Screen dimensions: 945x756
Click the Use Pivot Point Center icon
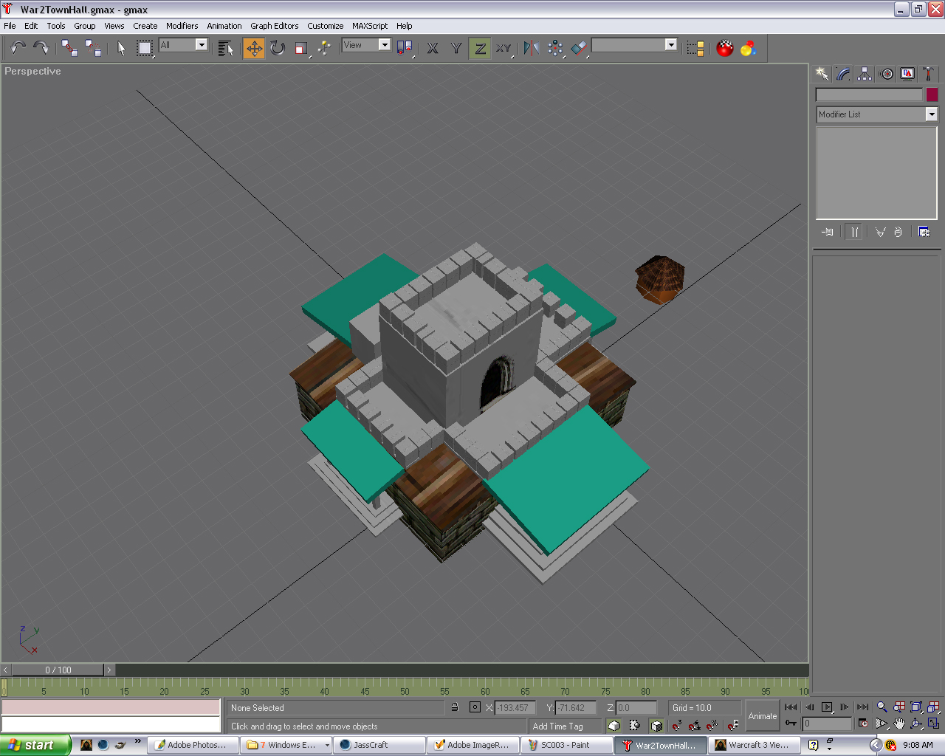coord(405,48)
